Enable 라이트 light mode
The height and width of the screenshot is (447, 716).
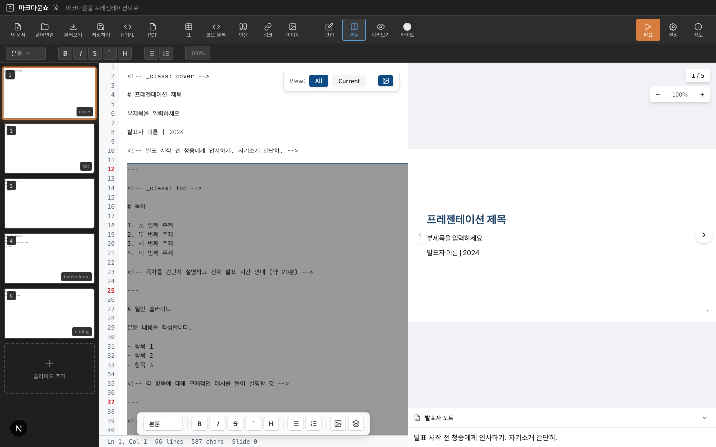[x=407, y=30]
